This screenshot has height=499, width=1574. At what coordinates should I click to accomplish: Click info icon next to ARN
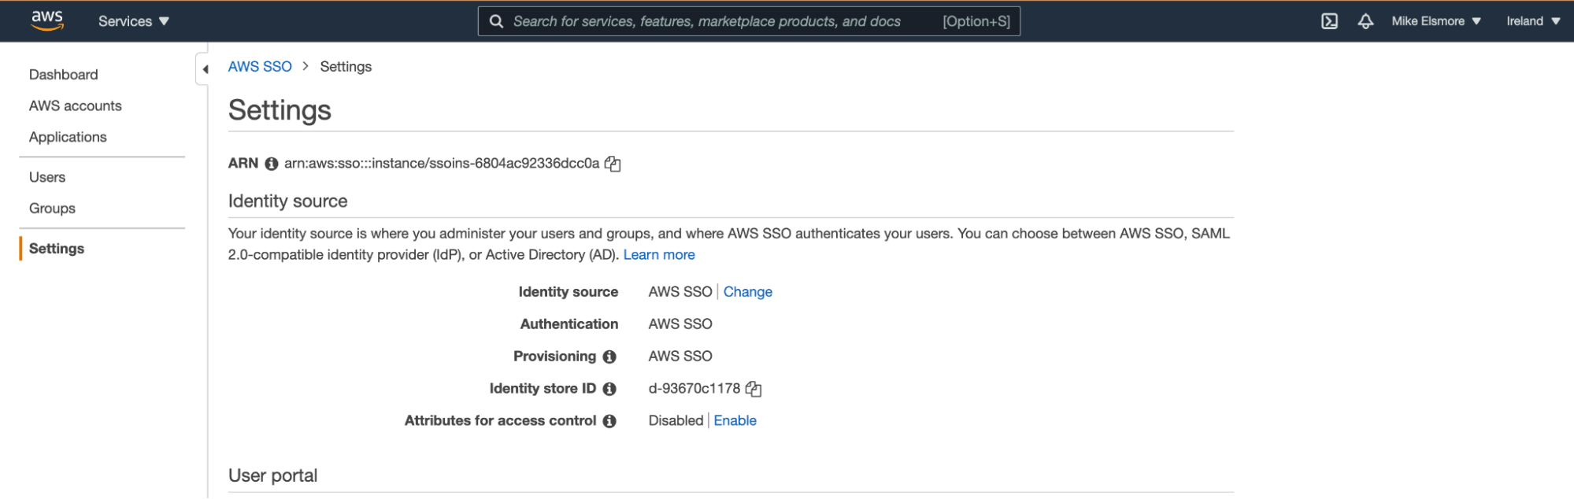tap(272, 164)
